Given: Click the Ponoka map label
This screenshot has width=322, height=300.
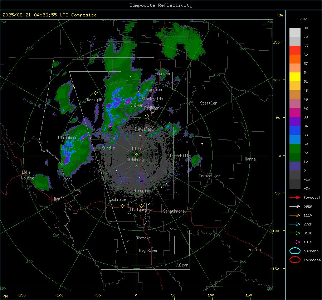Looking at the screenshot, I should 163,73.
